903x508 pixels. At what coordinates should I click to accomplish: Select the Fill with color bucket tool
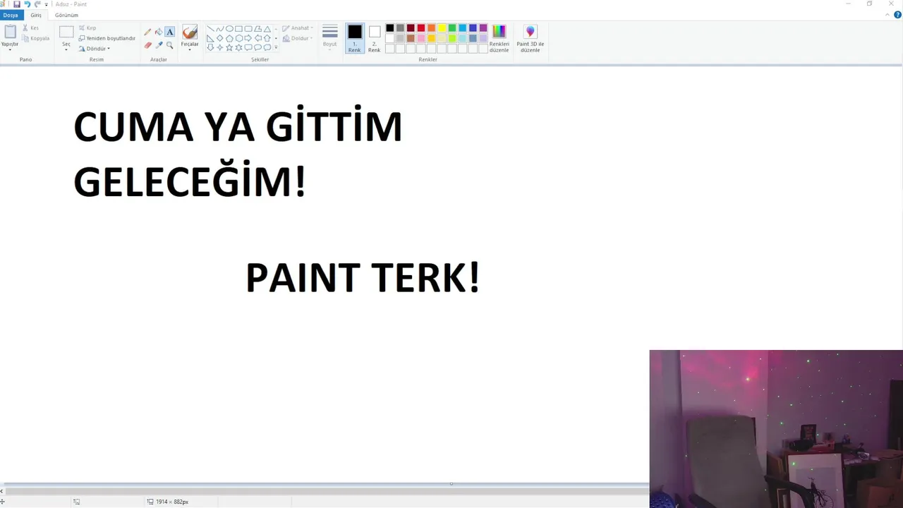point(159,32)
